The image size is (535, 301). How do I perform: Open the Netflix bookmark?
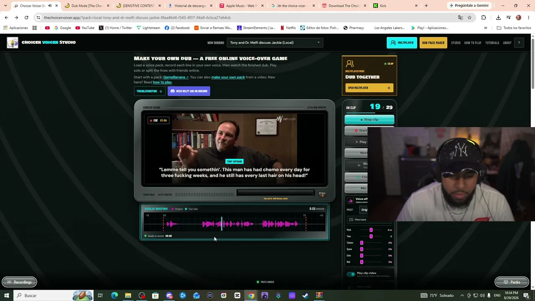288,28
